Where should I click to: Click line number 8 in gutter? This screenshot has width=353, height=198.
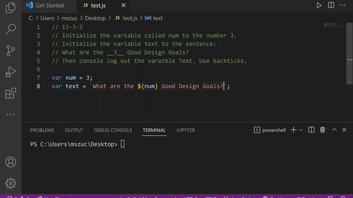tap(38, 86)
